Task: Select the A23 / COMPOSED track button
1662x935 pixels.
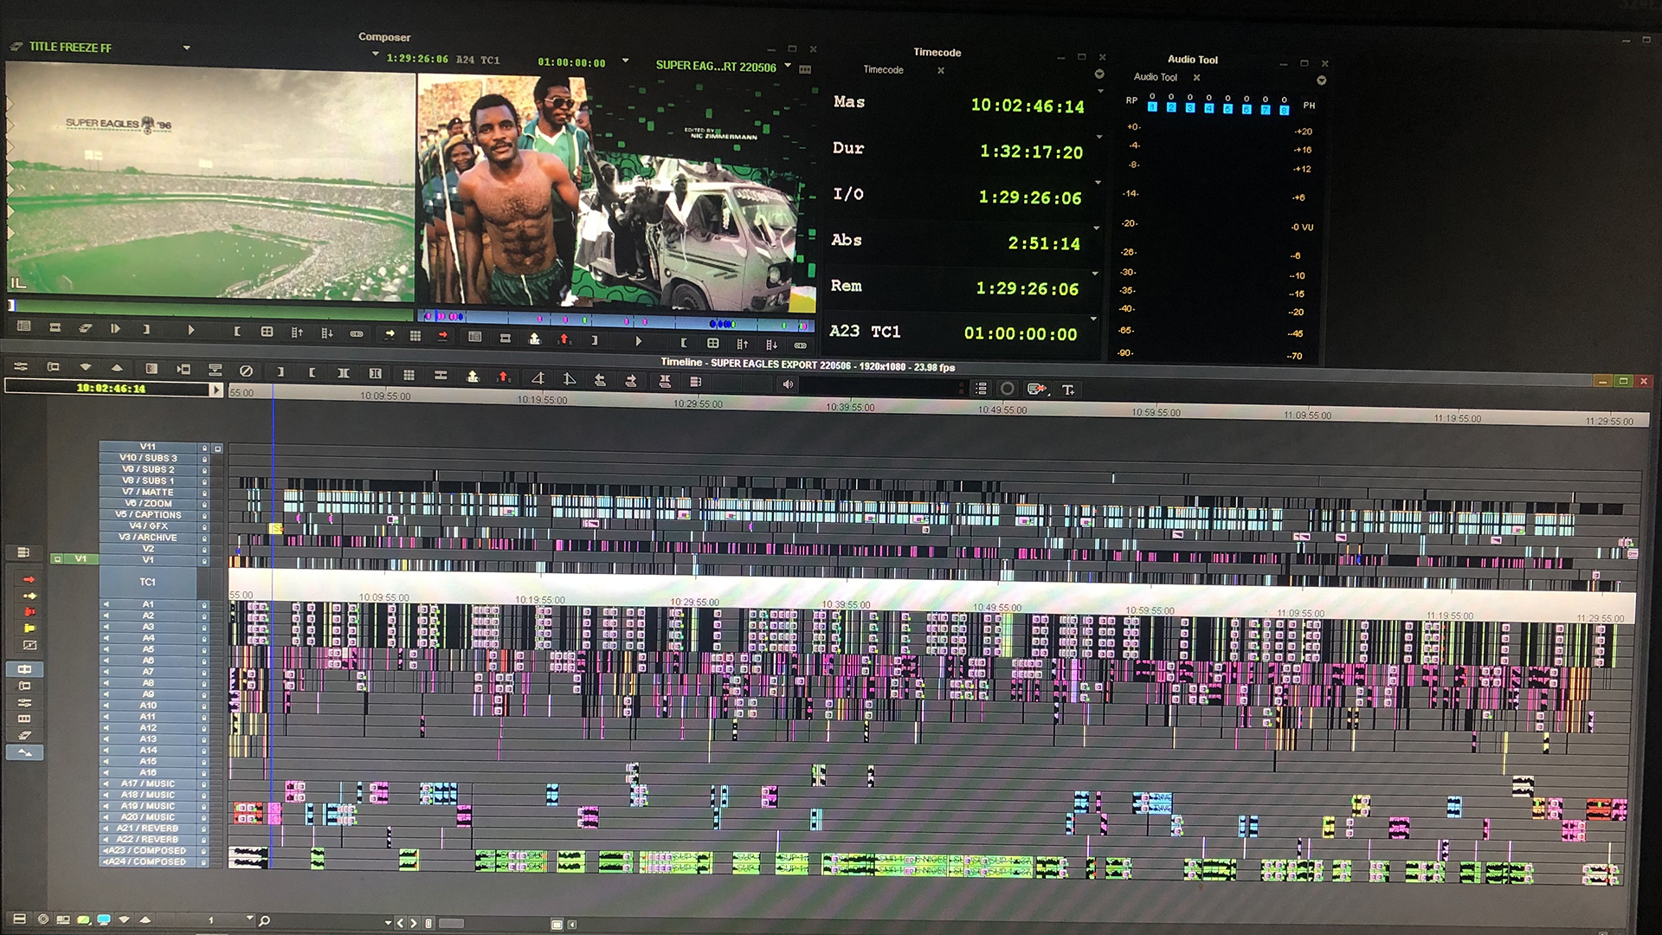Action: click(x=147, y=850)
